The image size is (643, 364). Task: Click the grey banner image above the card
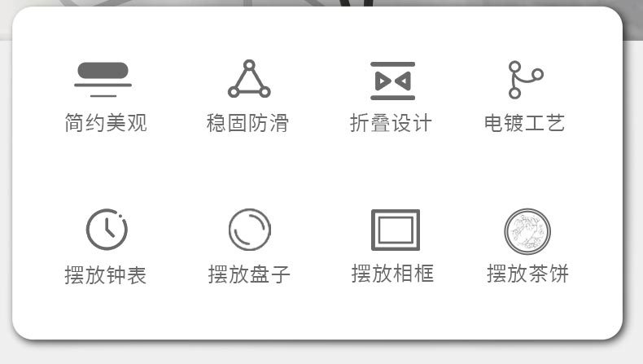click(x=321, y=3)
